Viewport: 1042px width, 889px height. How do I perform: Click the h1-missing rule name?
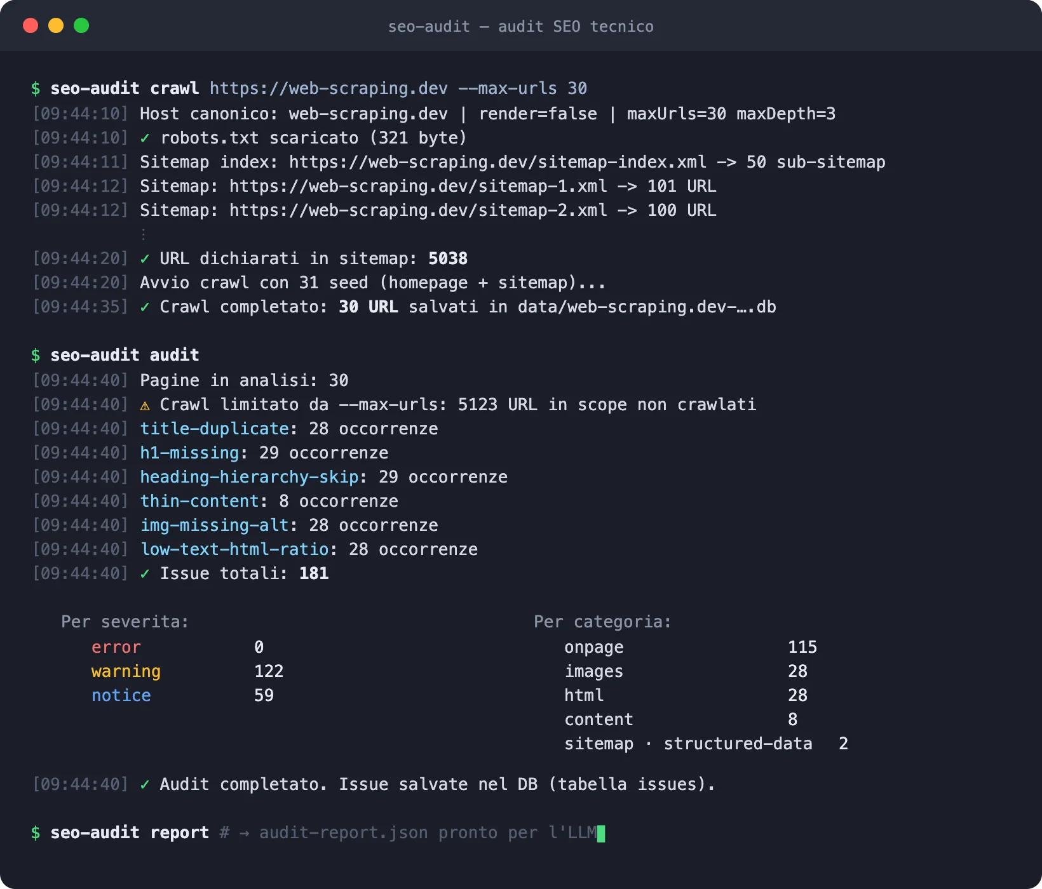[x=189, y=453]
